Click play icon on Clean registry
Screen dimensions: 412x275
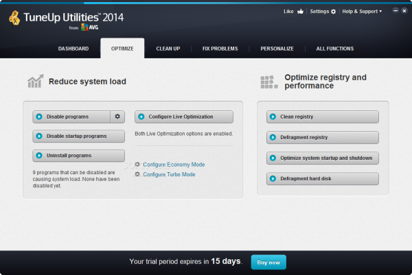[x=273, y=117]
